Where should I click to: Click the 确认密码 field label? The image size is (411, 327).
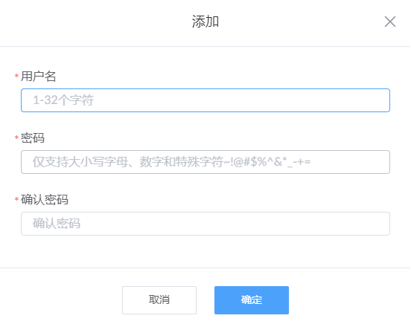(45, 200)
